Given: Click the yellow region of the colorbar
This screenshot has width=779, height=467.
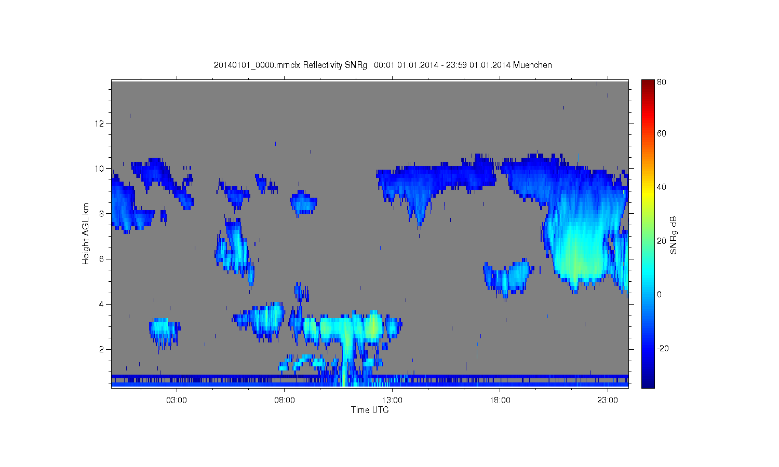Looking at the screenshot, I should (x=648, y=193).
